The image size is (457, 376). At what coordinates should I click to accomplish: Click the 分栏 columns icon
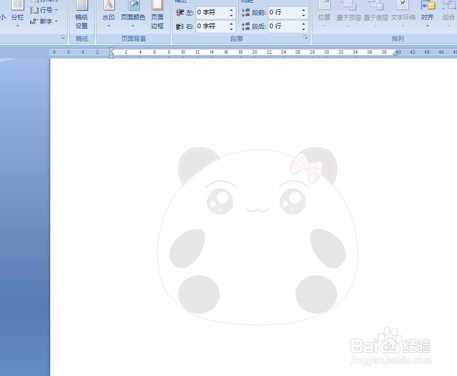coord(17,5)
